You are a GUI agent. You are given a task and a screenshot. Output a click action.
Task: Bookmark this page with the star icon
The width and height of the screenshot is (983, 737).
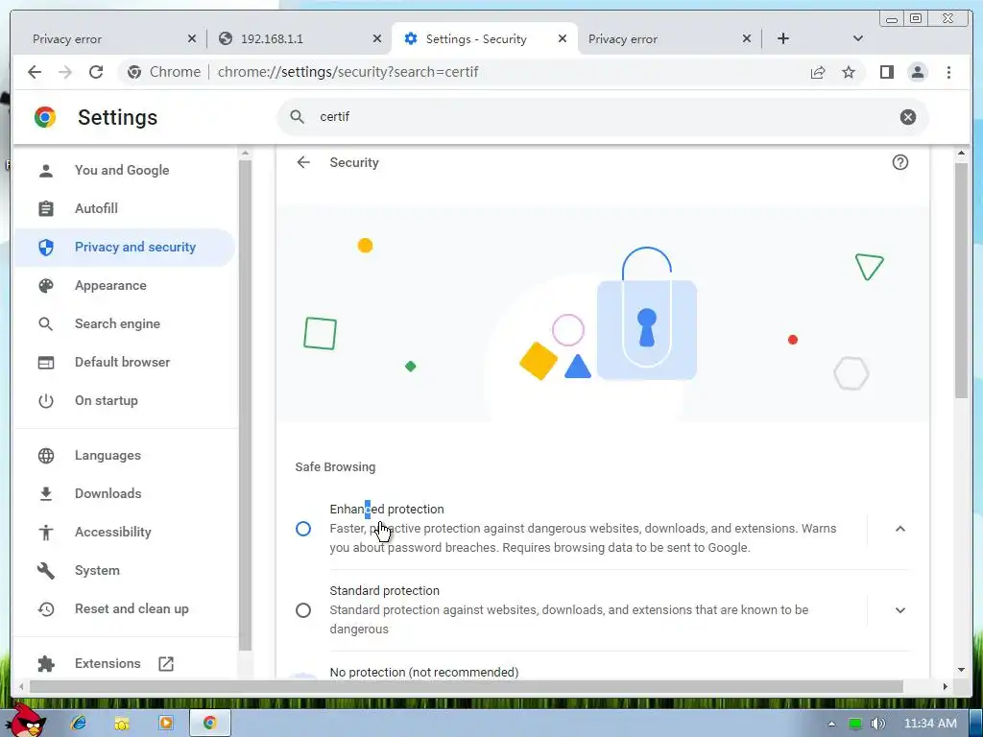click(x=849, y=73)
